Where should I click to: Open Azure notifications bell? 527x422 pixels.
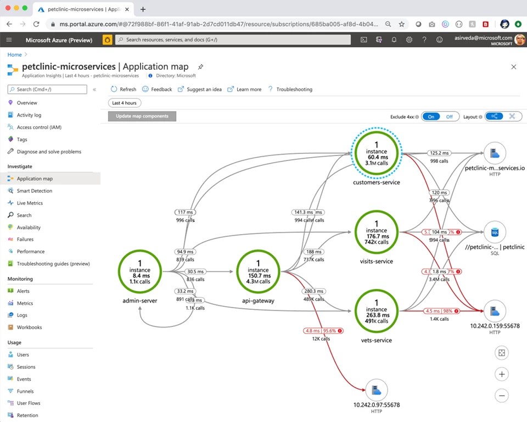tap(394, 40)
